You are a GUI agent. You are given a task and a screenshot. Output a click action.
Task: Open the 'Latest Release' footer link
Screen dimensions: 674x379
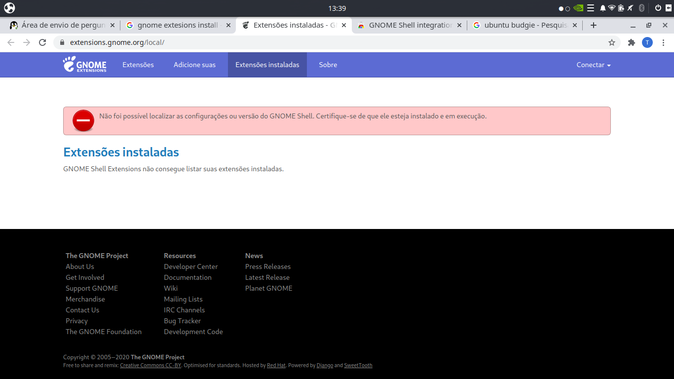(267, 277)
